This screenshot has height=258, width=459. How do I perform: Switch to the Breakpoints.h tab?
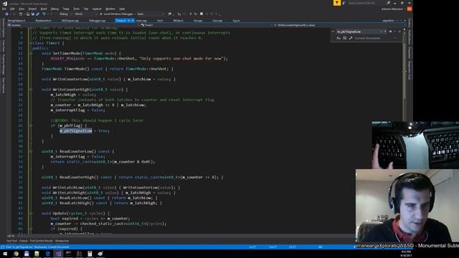pyautogui.click(x=43, y=21)
